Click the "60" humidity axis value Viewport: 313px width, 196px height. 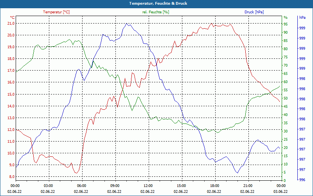286,82
